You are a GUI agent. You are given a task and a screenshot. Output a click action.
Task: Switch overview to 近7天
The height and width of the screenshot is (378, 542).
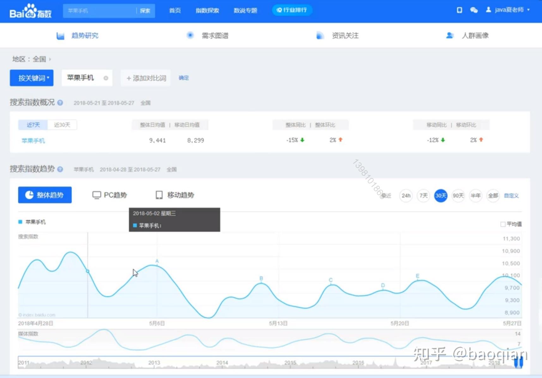(33, 125)
